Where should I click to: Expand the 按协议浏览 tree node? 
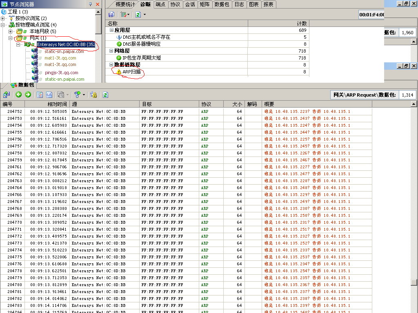(x=3, y=18)
